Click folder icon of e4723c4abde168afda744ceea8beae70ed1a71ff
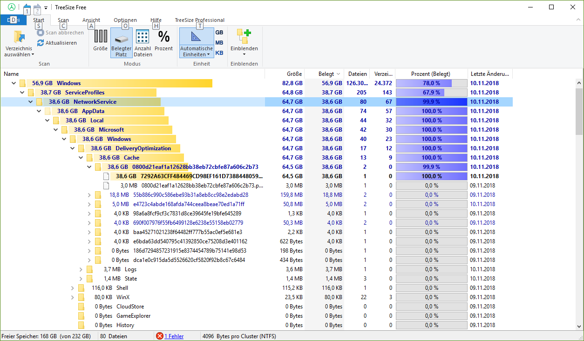The height and width of the screenshot is (341, 584). (98, 204)
